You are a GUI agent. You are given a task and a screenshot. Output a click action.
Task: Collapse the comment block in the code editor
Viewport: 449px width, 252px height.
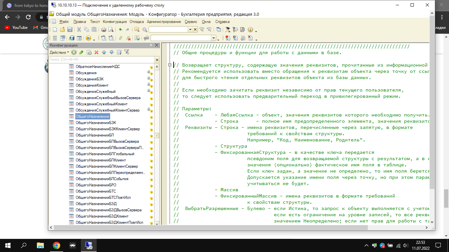pos(170,65)
